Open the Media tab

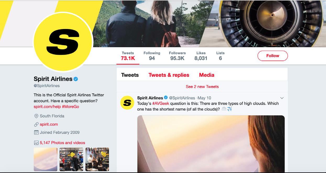click(x=207, y=75)
